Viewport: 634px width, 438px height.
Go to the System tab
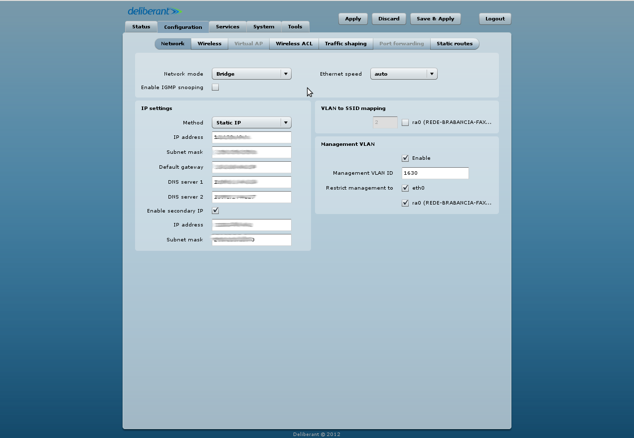[x=263, y=27]
